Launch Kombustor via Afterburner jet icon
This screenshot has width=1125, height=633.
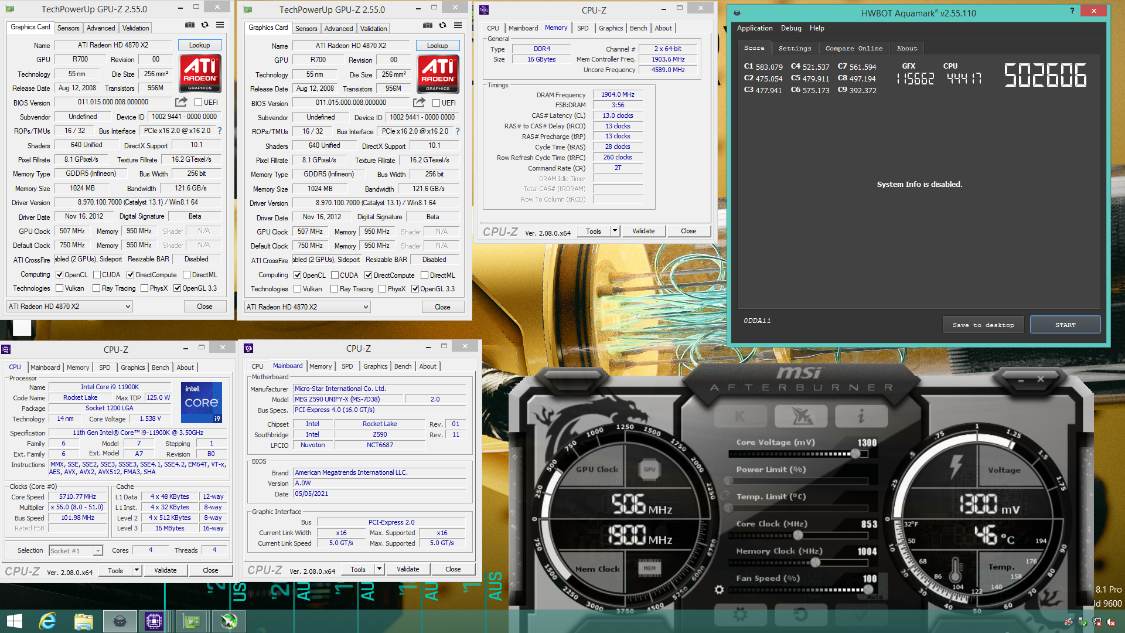click(801, 416)
